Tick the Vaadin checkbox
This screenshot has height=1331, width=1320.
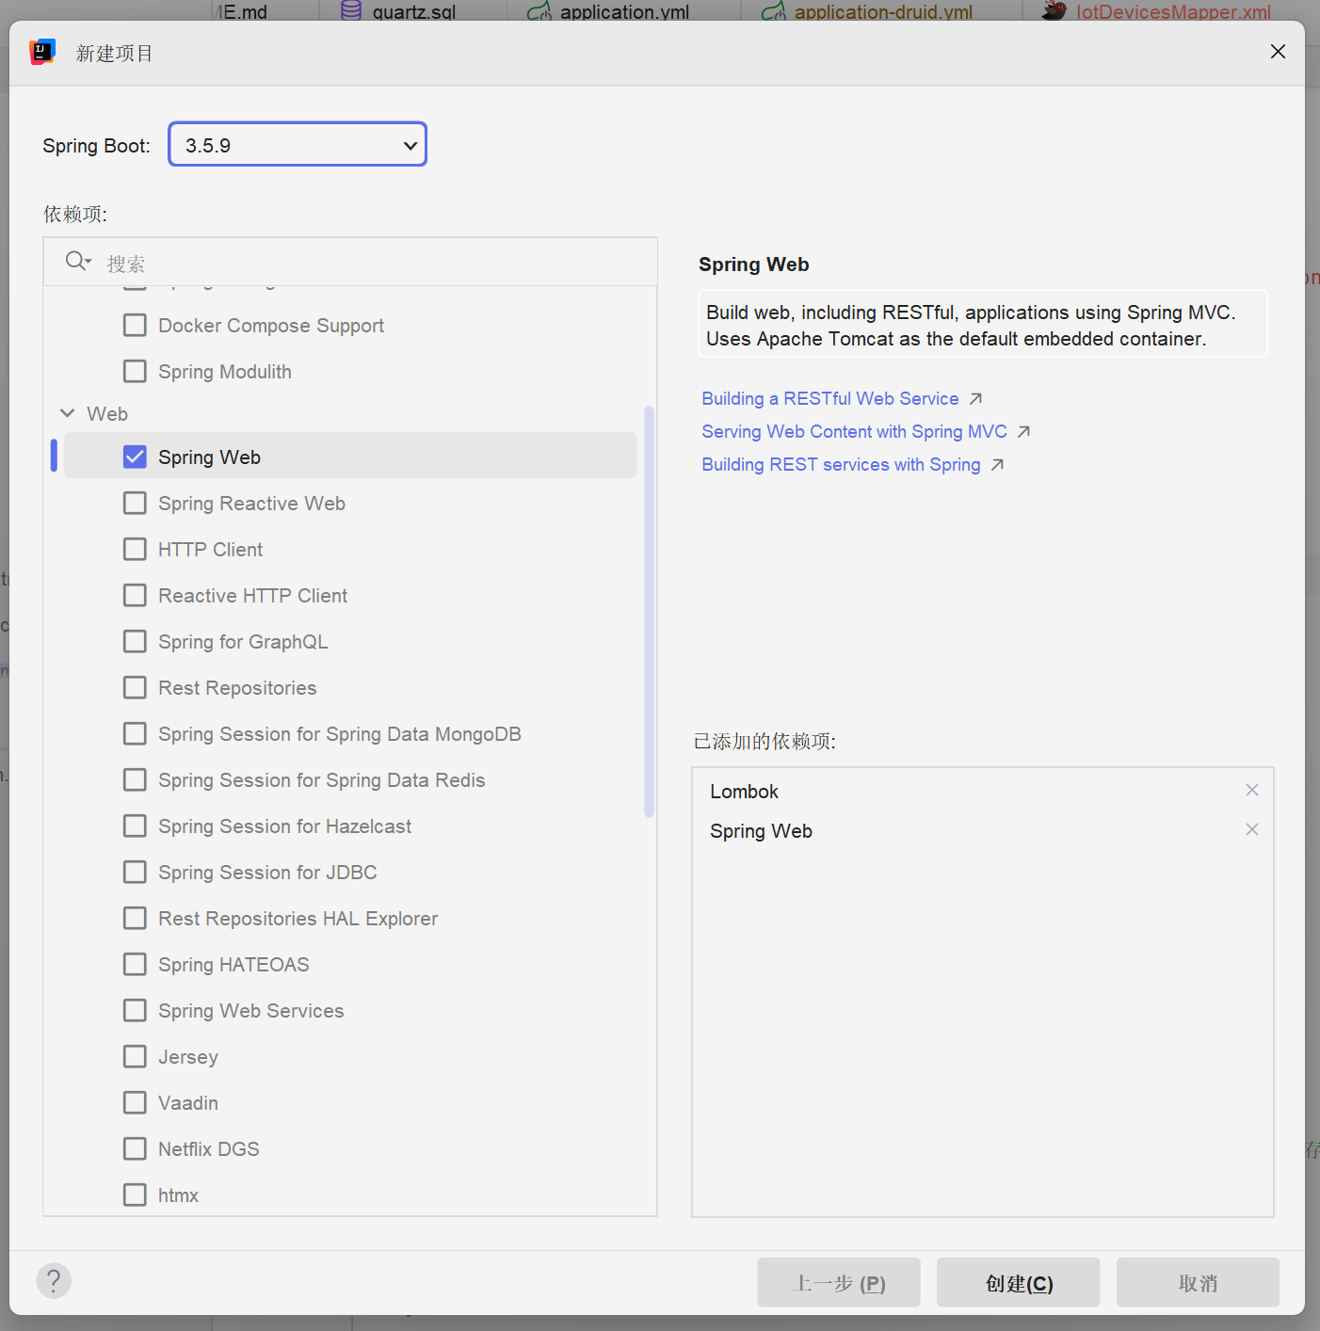135,1102
